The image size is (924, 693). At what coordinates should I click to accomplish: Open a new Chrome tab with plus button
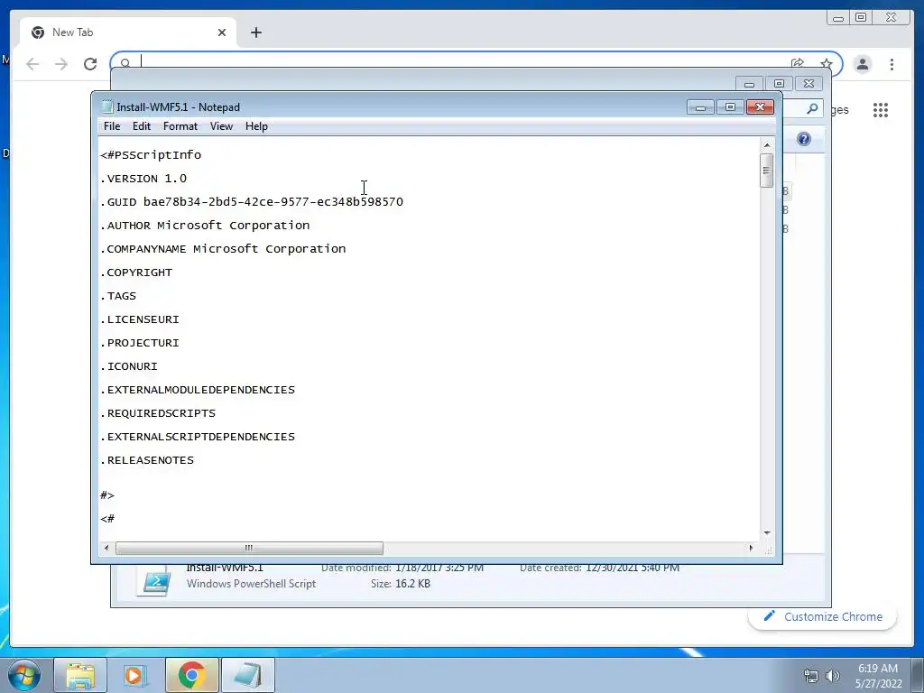tap(255, 32)
